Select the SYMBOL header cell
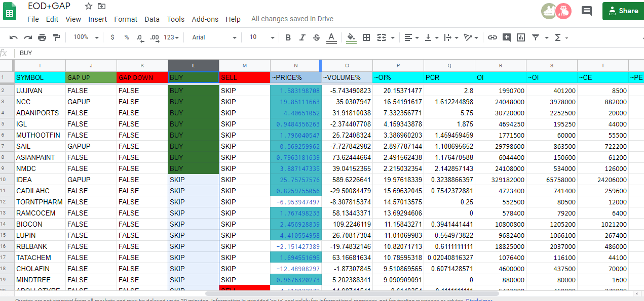The image size is (644, 301). tap(40, 78)
